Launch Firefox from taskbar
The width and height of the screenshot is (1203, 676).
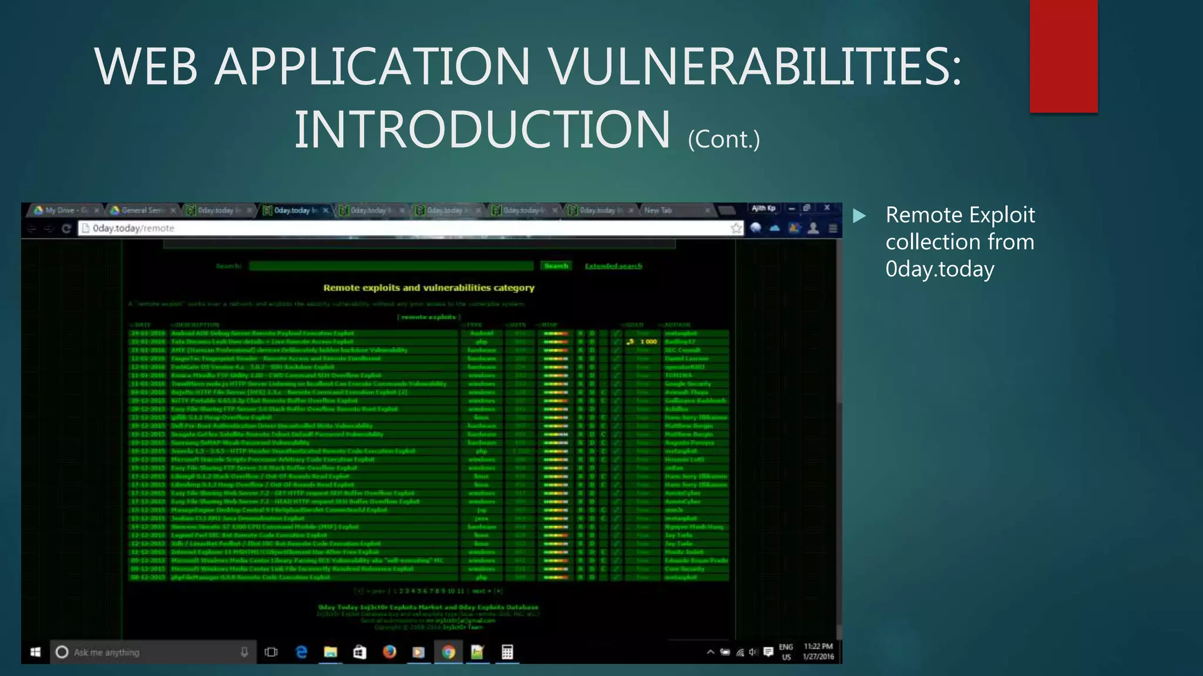pos(389,652)
